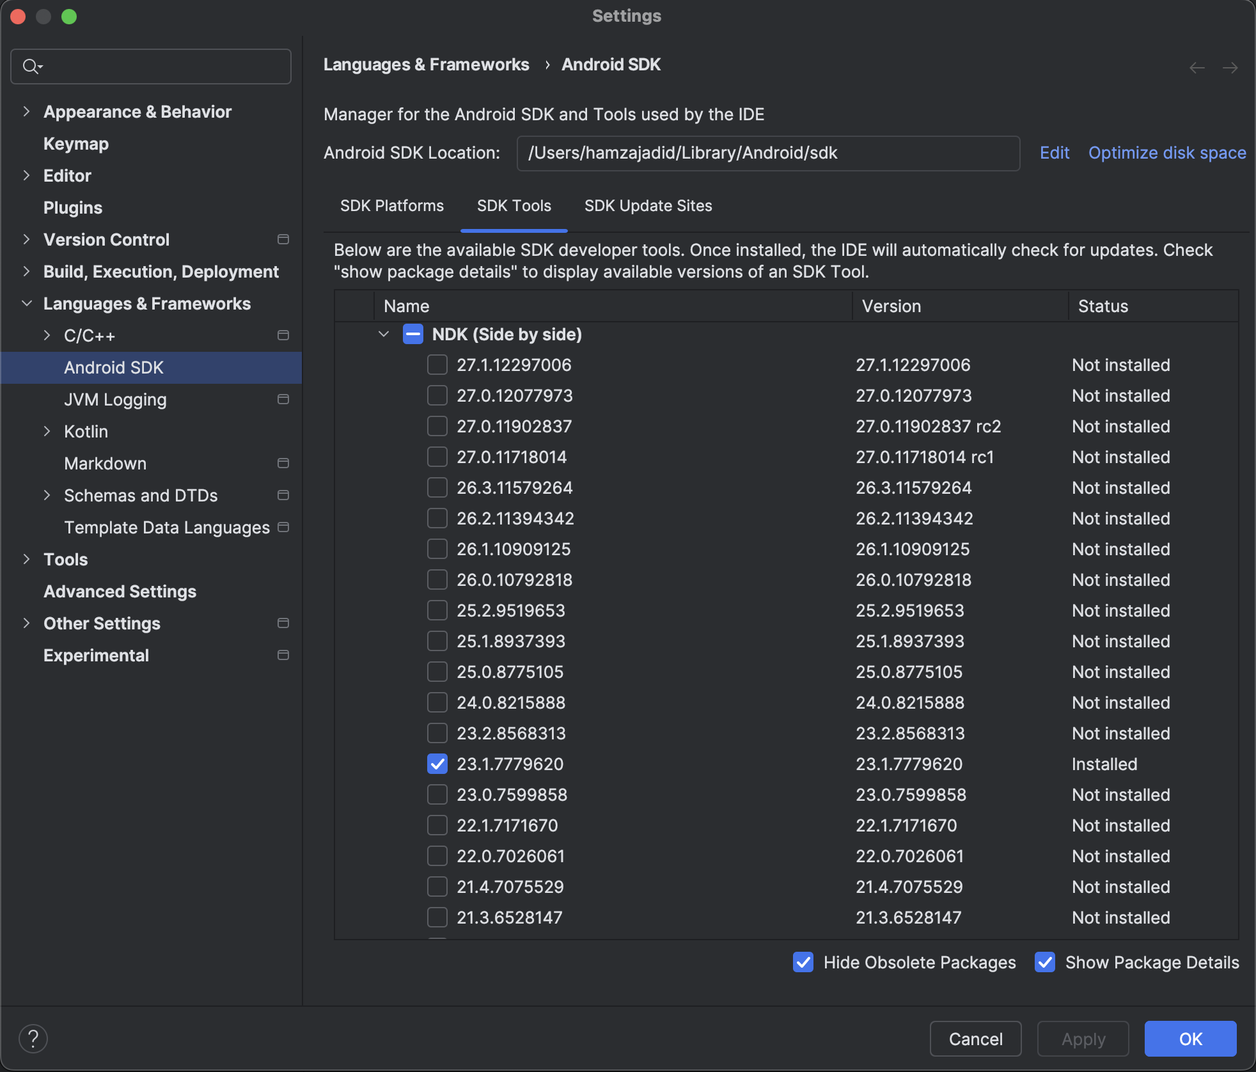1256x1072 pixels.
Task: Click Edit link for SDK location
Action: (1055, 153)
